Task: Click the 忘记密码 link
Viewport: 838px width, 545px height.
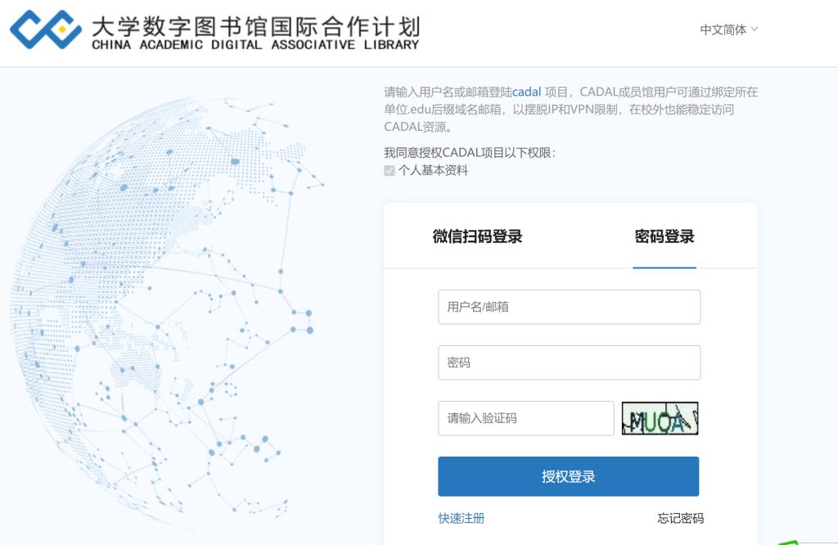Action: pyautogui.click(x=680, y=518)
